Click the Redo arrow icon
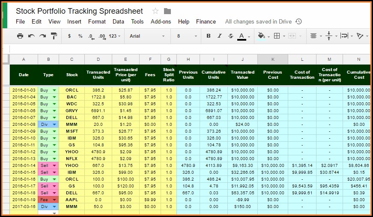The image size is (373, 217). pos(42,36)
